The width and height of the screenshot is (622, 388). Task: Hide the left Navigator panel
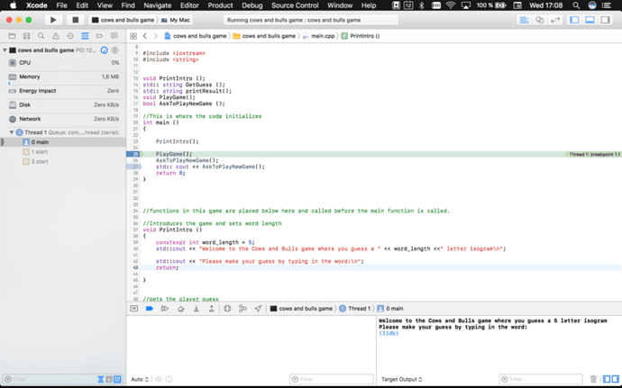[x=574, y=19]
